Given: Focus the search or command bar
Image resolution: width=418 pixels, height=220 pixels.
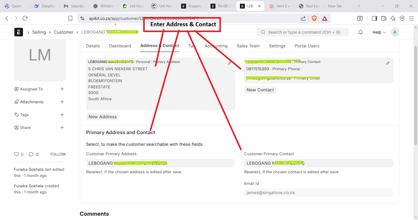Looking at the screenshot, I should click(303, 32).
